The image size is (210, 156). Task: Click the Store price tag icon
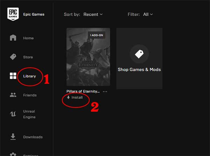point(13,57)
